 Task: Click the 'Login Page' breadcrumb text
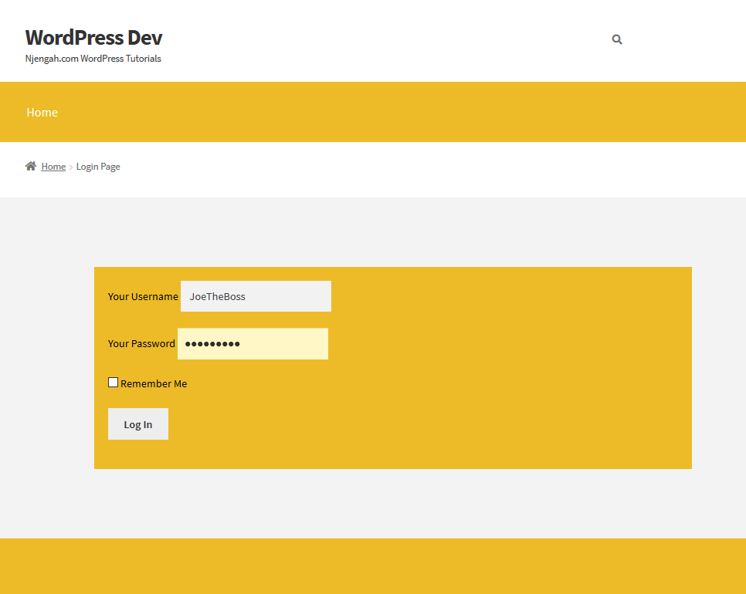pyautogui.click(x=98, y=167)
